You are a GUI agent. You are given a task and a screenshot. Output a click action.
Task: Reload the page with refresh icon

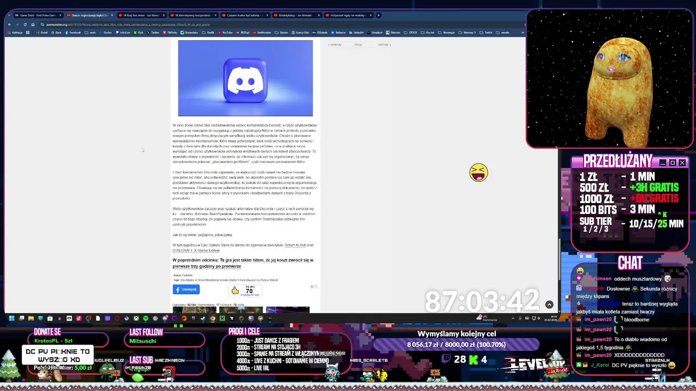(x=24, y=24)
